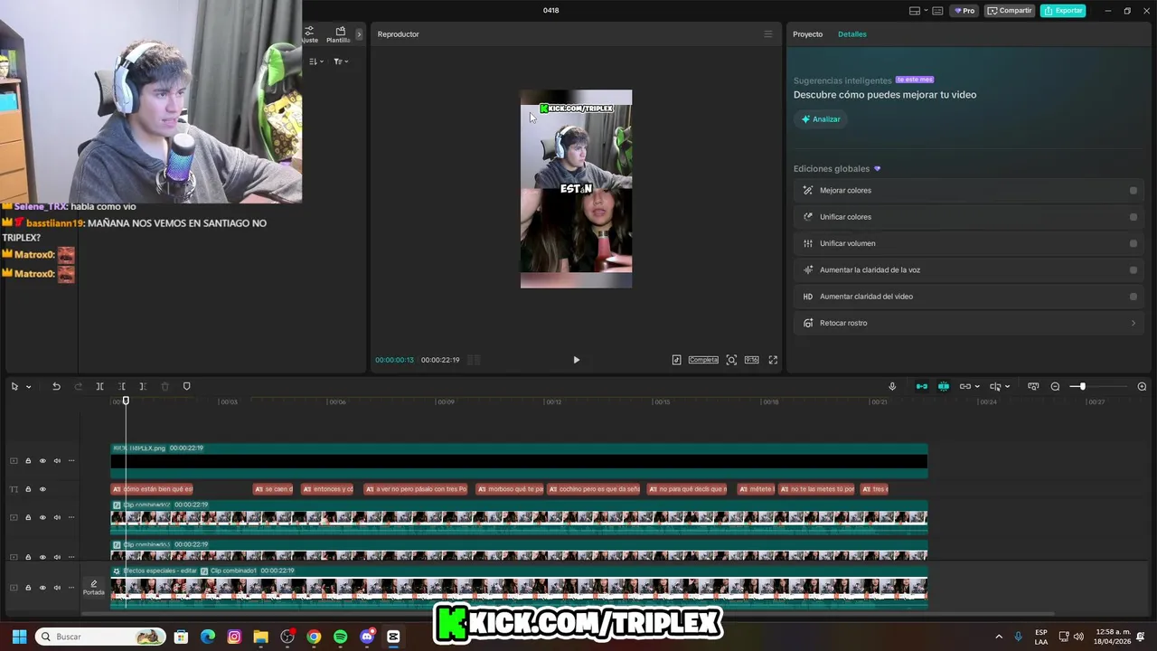Click the Analizar button
This screenshot has height=651, width=1157.
pos(821,119)
